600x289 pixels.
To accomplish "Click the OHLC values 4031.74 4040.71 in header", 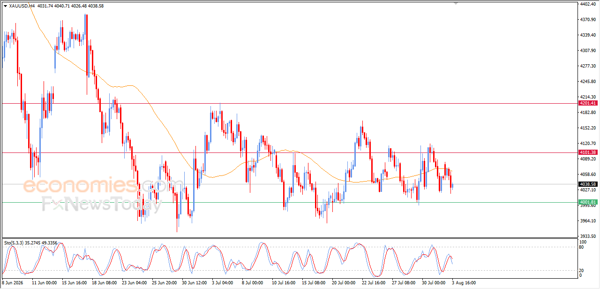I will click(52, 6).
